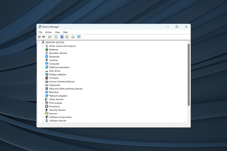Open the View menu
The image size is (227, 151).
coord(57,32)
